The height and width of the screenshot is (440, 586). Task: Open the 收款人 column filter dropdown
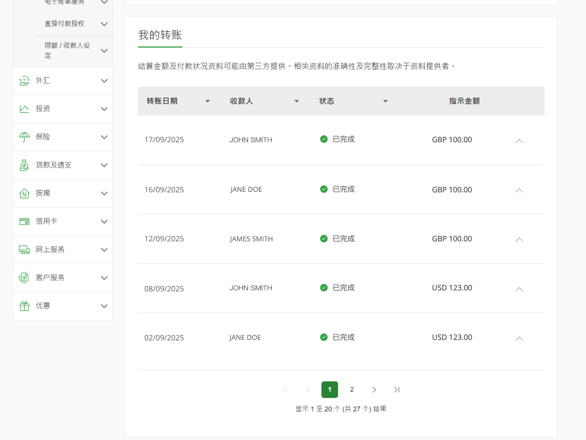[x=296, y=101]
